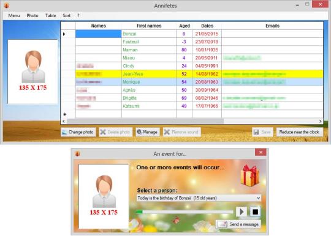This screenshot has height=236, width=331.
Task: Click the play sound button
Action: click(x=242, y=212)
